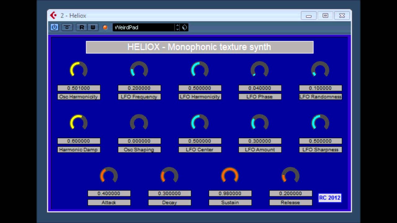This screenshot has height=223, width=397.
Task: Adjust the Sustain envelope knob
Action: [x=230, y=176]
